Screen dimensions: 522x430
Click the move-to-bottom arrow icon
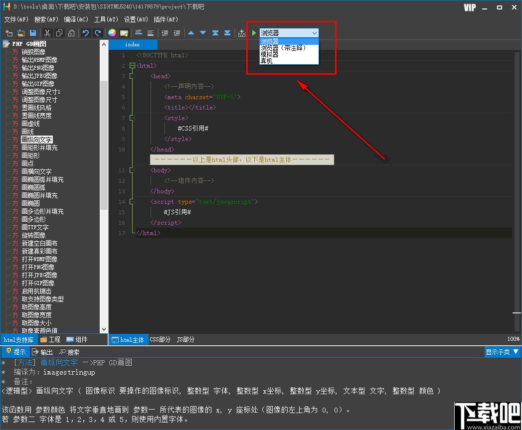tap(227, 32)
